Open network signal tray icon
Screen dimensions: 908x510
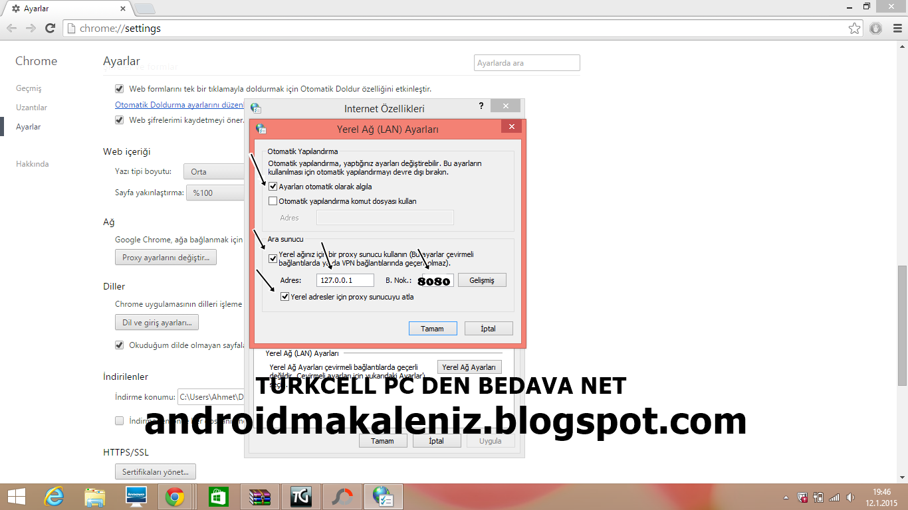(834, 497)
